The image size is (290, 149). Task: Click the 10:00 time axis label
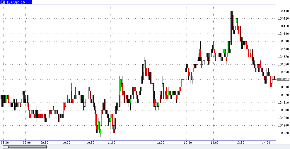66,143
